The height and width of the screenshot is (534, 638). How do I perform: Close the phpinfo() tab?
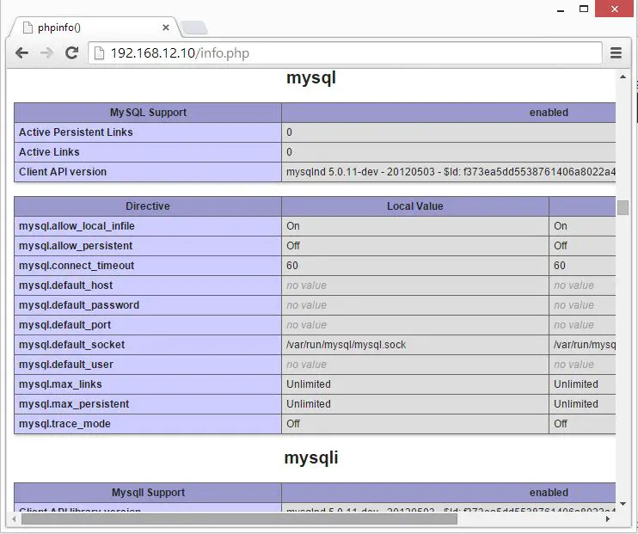[166, 28]
